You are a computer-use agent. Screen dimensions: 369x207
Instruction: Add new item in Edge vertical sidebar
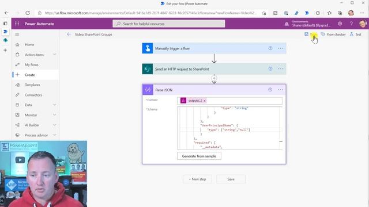tap(5, 50)
